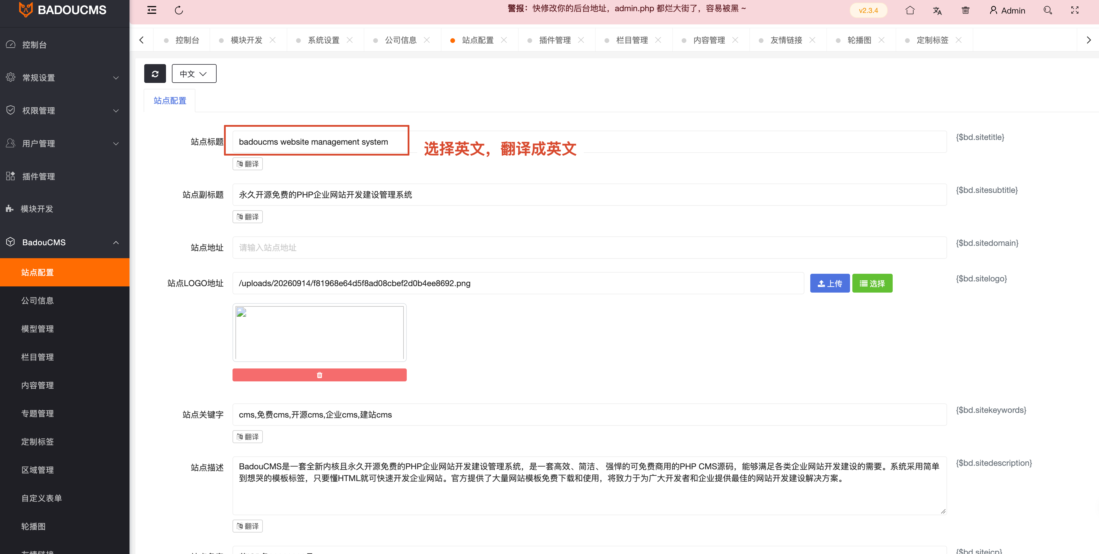Switch to the 模块开发 tab

[246, 40]
